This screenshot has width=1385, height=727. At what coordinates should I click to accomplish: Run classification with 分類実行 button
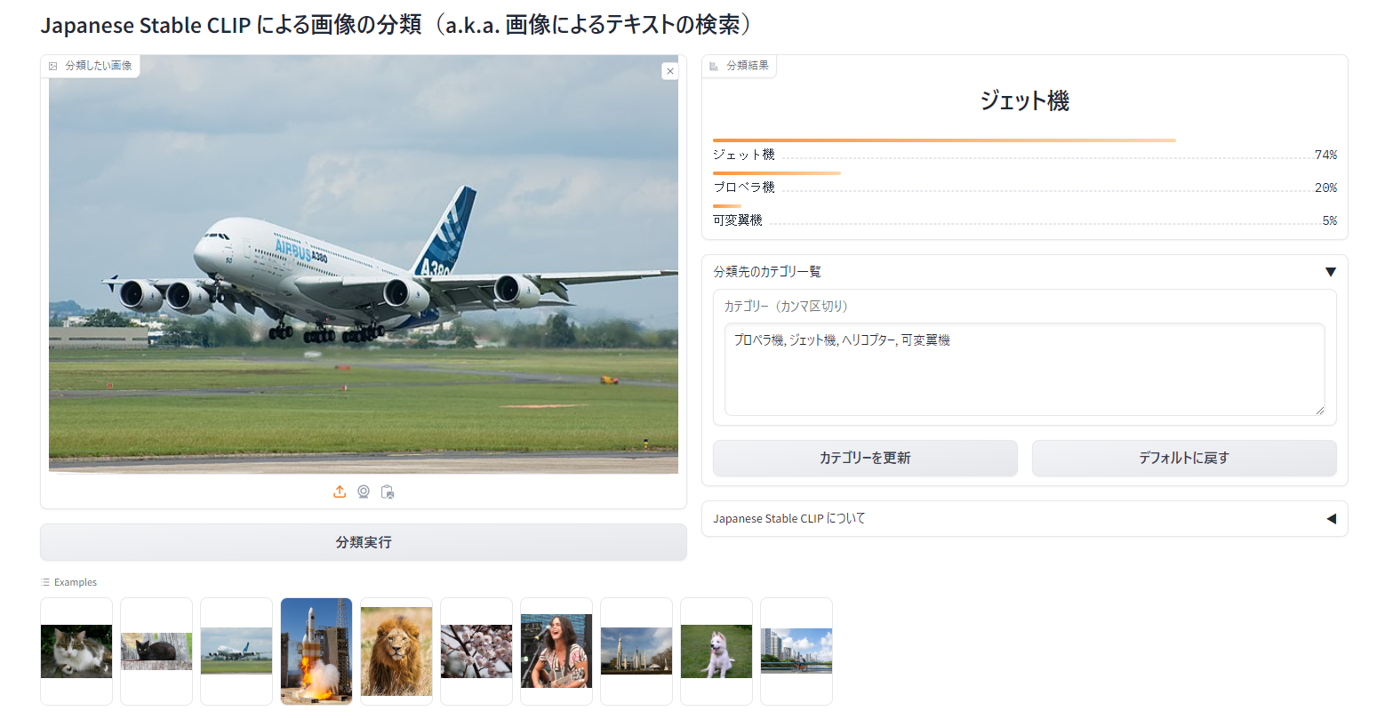point(364,542)
